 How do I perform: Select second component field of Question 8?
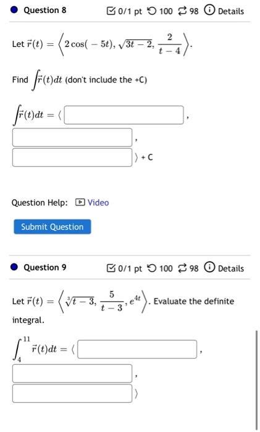click(72, 137)
